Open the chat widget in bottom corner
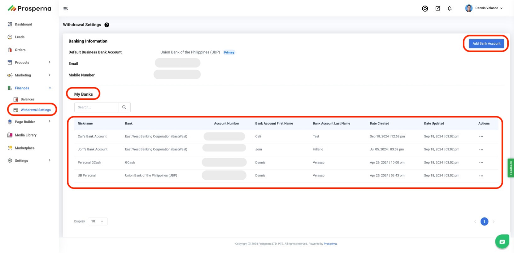The height and width of the screenshot is (253, 514). click(502, 242)
